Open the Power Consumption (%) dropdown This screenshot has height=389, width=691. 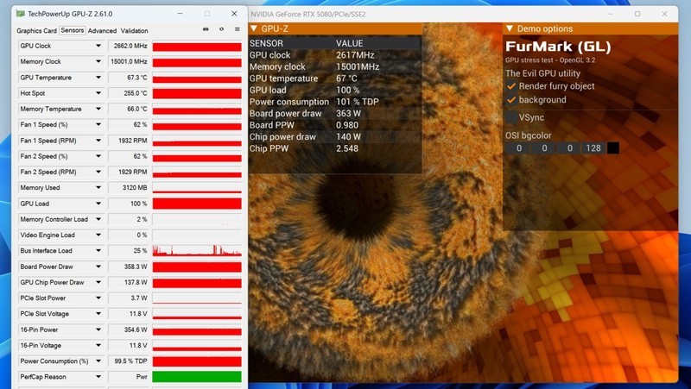point(98,361)
